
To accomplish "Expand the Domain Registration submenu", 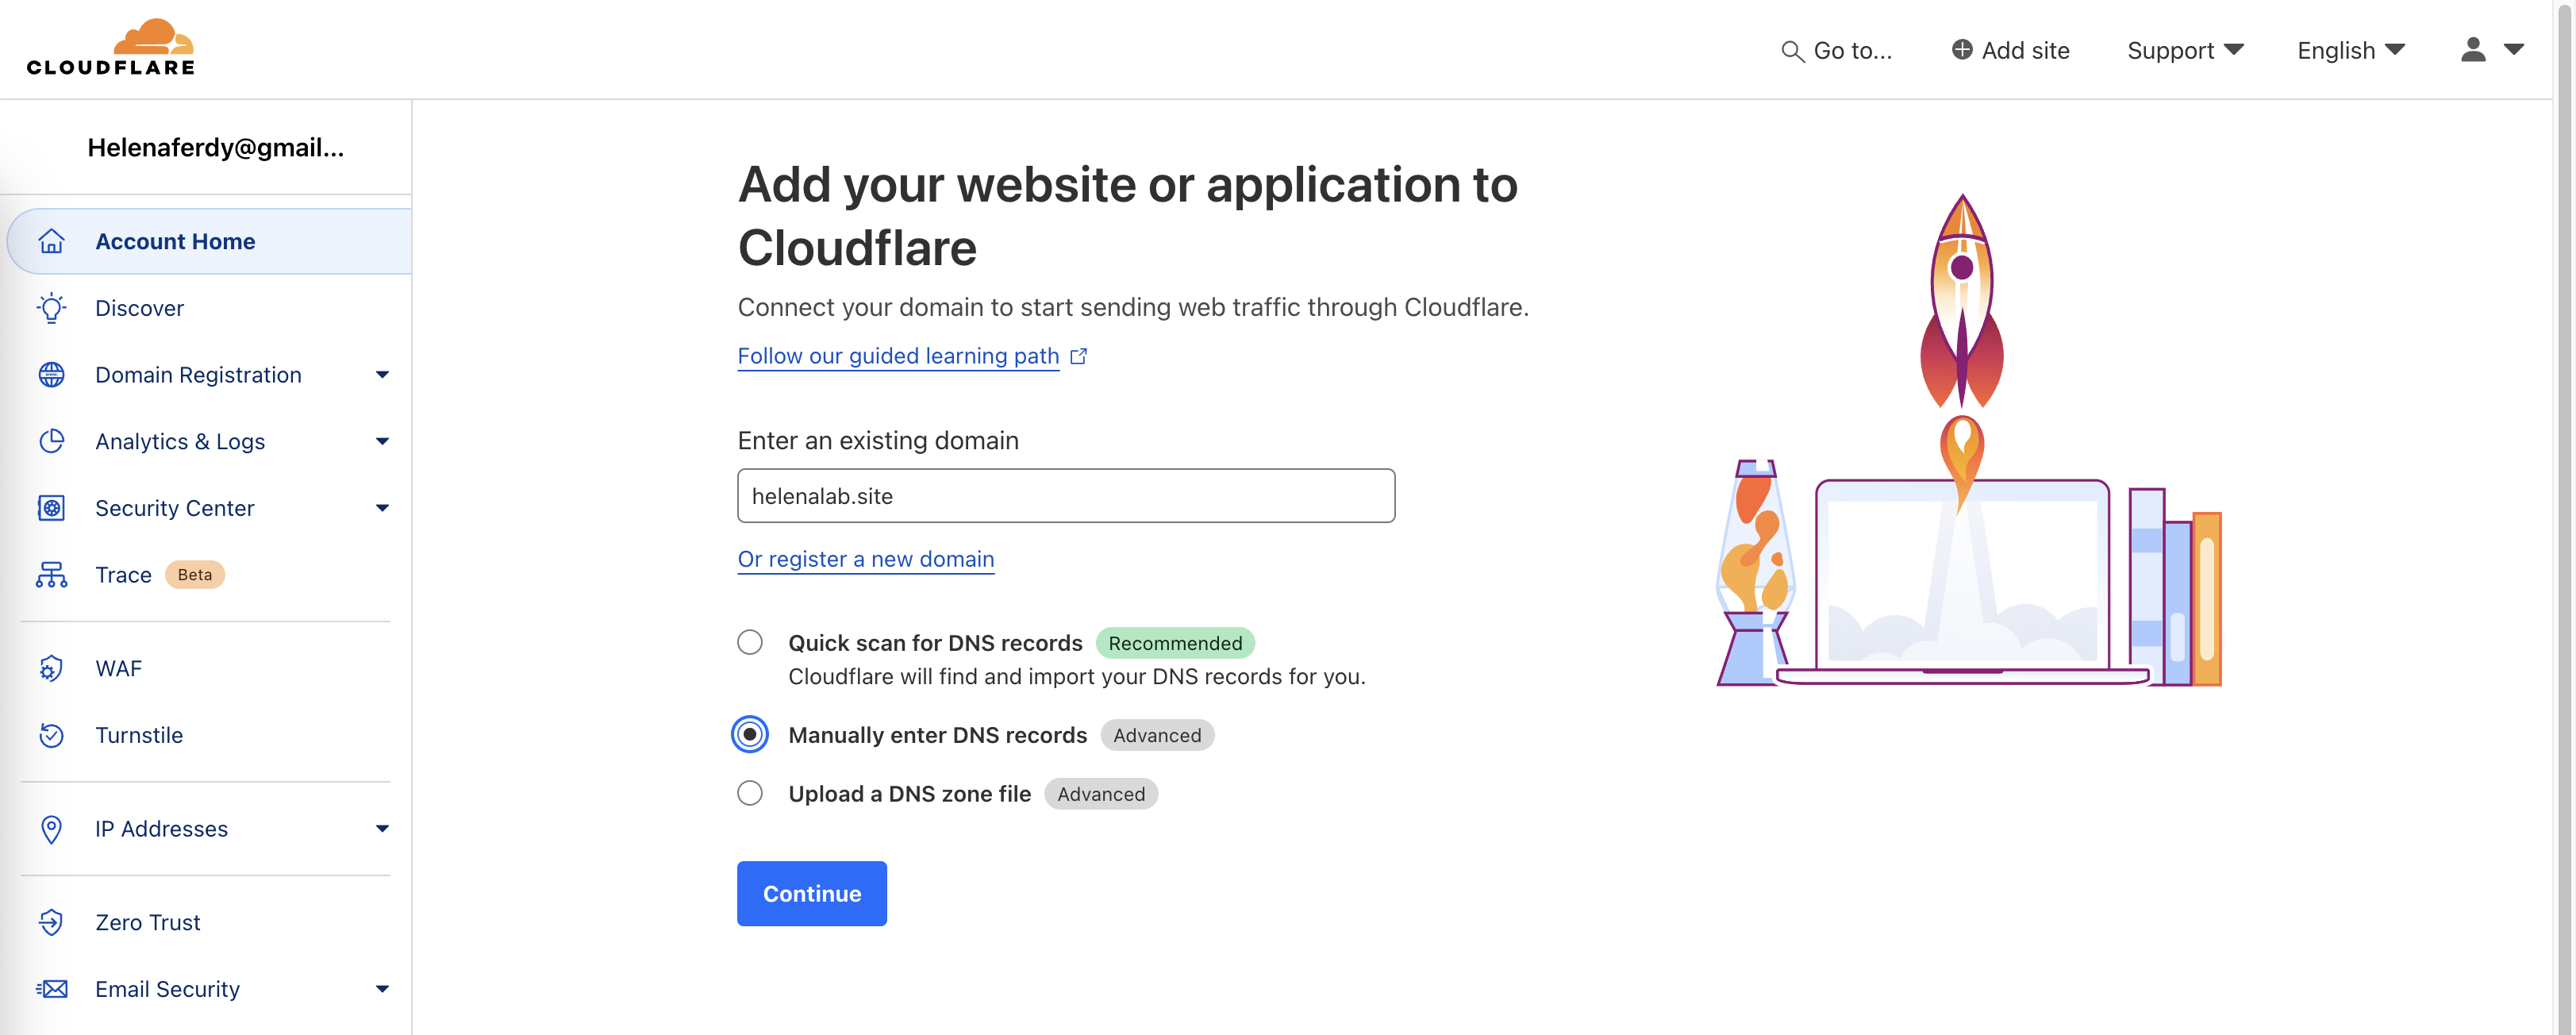I will 382,375.
